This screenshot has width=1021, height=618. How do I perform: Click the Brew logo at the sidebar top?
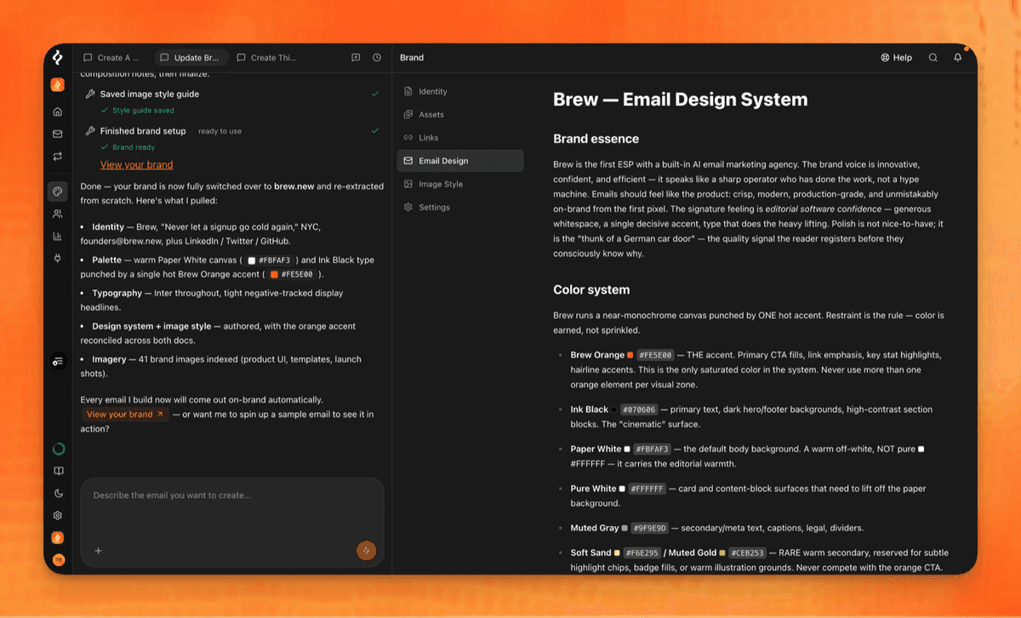[57, 58]
